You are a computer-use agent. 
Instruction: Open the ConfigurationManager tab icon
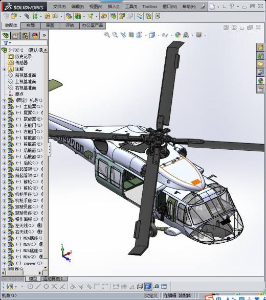pyautogui.click(x=25, y=36)
